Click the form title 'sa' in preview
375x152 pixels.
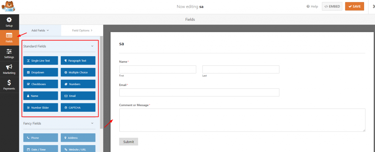click(122, 44)
